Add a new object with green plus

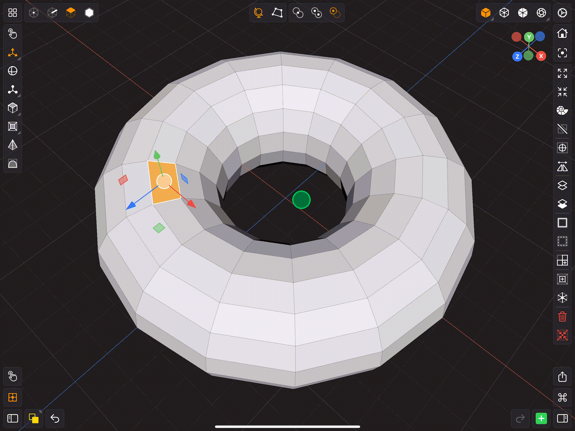tap(541, 418)
